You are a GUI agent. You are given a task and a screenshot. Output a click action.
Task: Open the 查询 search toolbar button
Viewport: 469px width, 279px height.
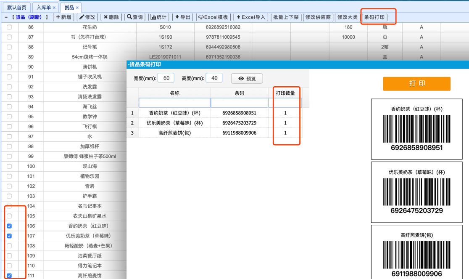[135, 17]
